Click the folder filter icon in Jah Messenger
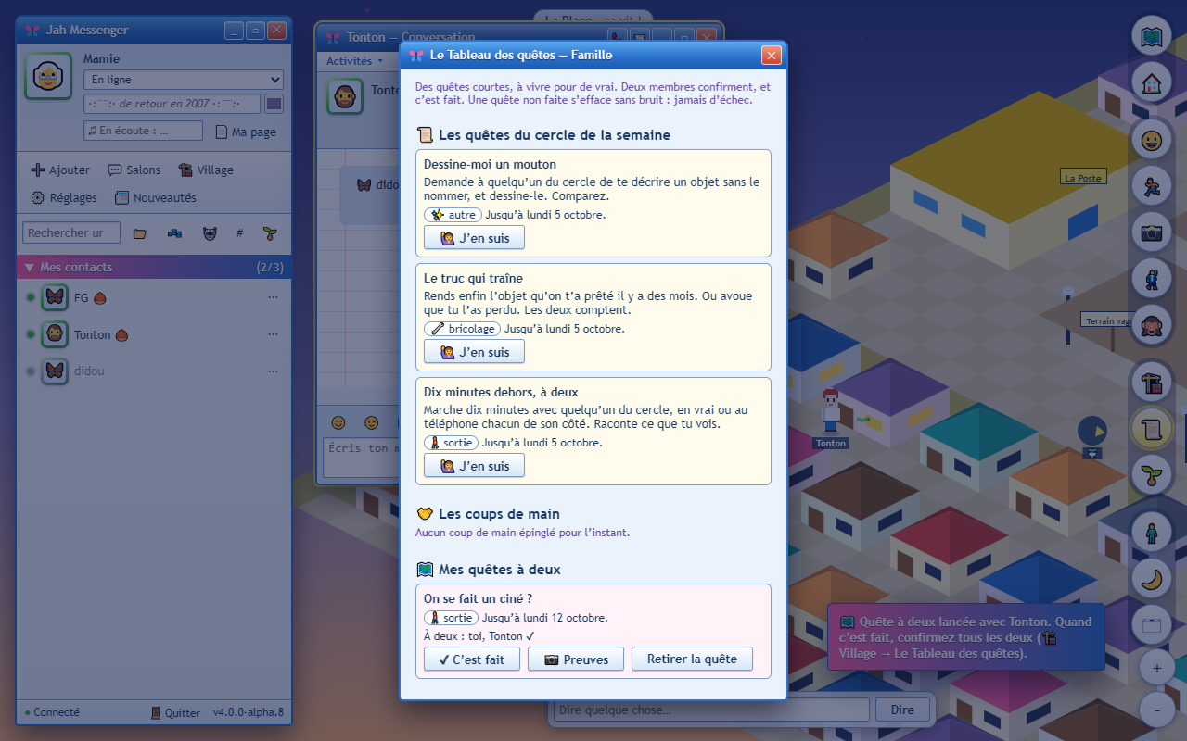Viewport: 1187px width, 741px height. (140, 233)
